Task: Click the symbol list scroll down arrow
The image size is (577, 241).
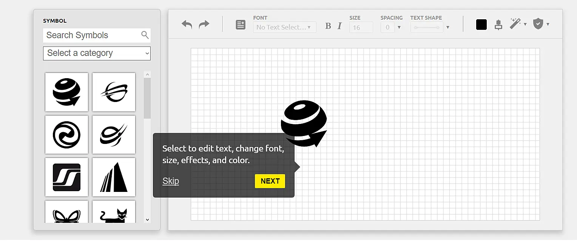Action: [x=147, y=219]
